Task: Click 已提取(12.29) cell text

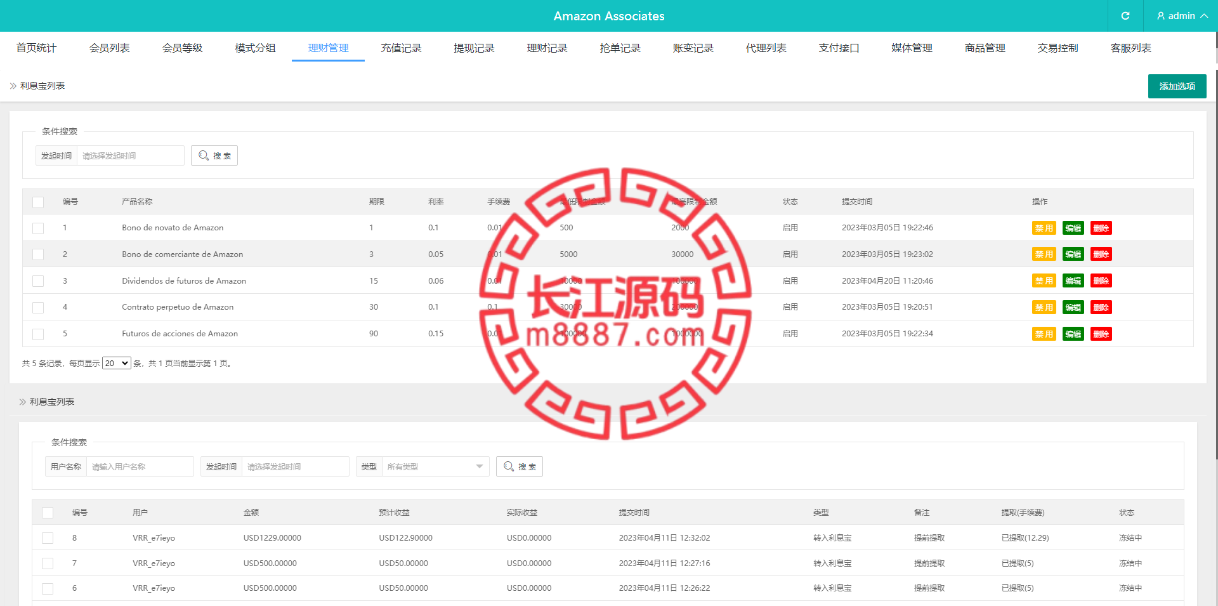Action: (x=1025, y=538)
